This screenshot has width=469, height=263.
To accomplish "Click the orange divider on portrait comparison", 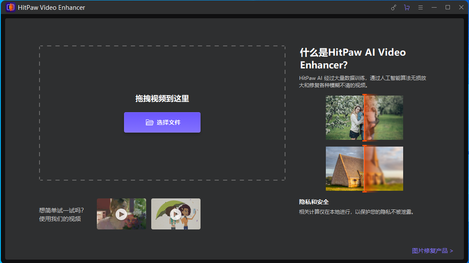I will [x=364, y=118].
